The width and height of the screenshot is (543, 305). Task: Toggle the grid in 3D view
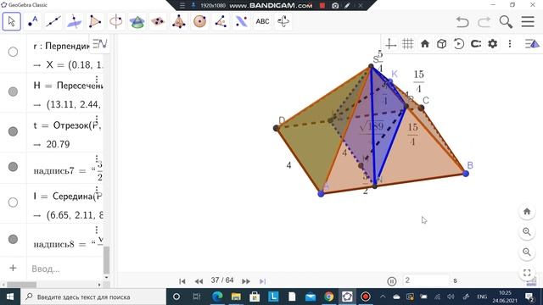tap(407, 44)
